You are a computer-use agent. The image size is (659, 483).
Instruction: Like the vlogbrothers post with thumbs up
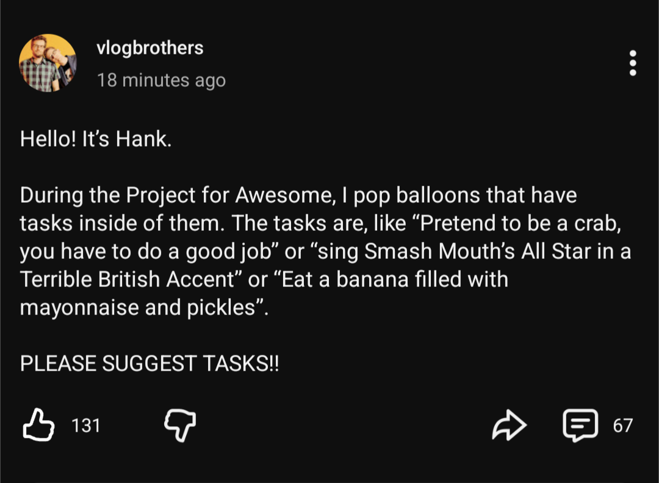click(38, 425)
